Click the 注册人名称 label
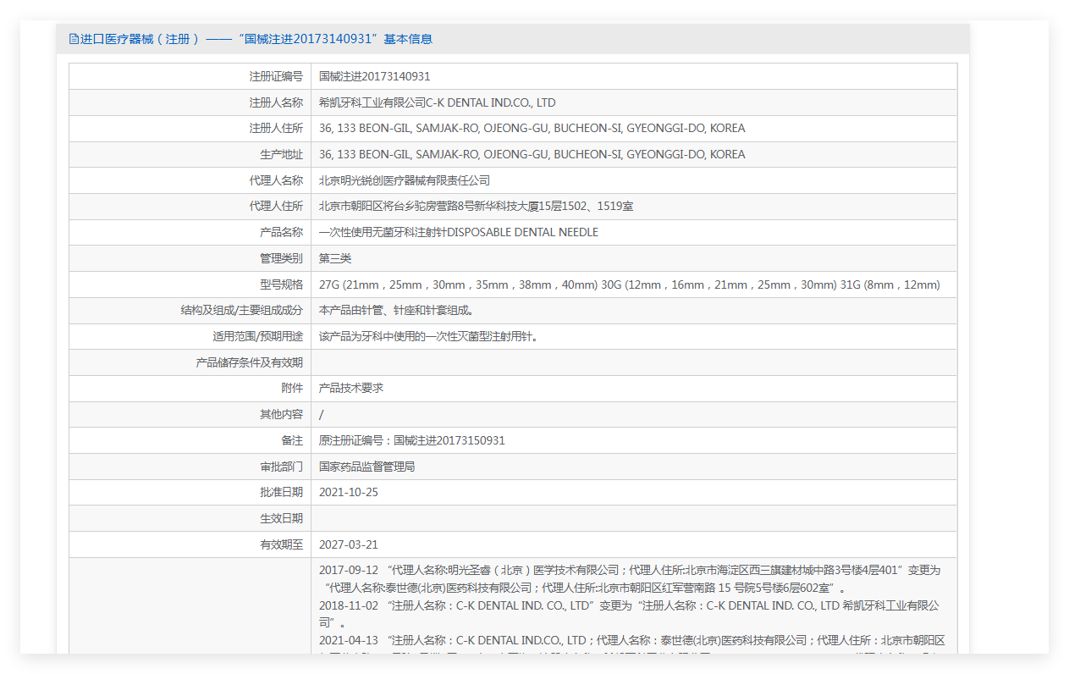The image size is (1069, 674). tap(276, 102)
